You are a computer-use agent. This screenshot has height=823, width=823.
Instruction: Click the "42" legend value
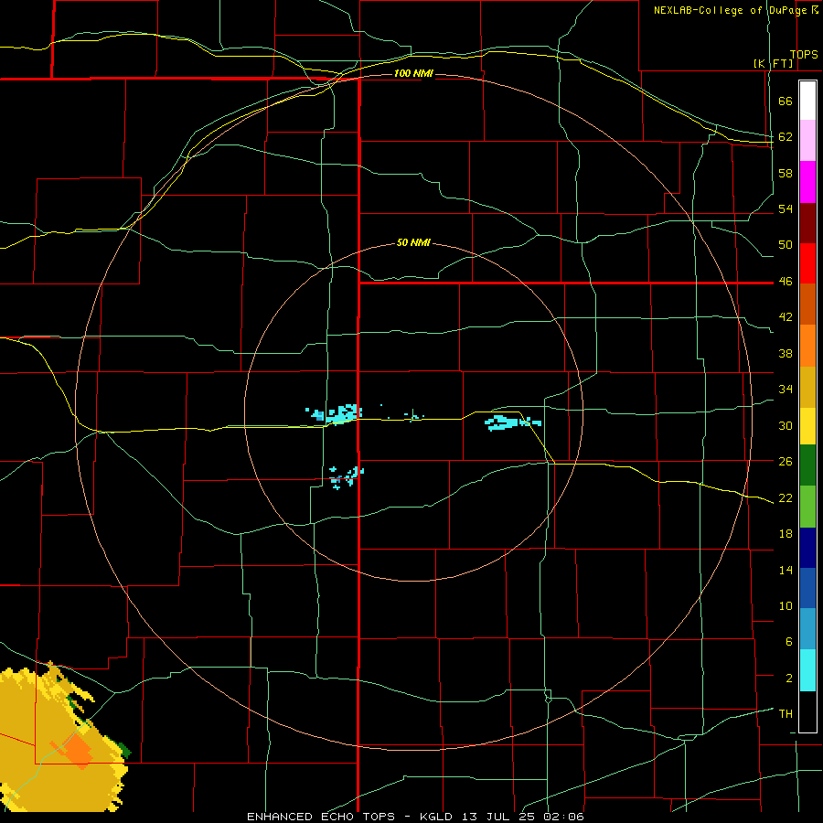(786, 317)
